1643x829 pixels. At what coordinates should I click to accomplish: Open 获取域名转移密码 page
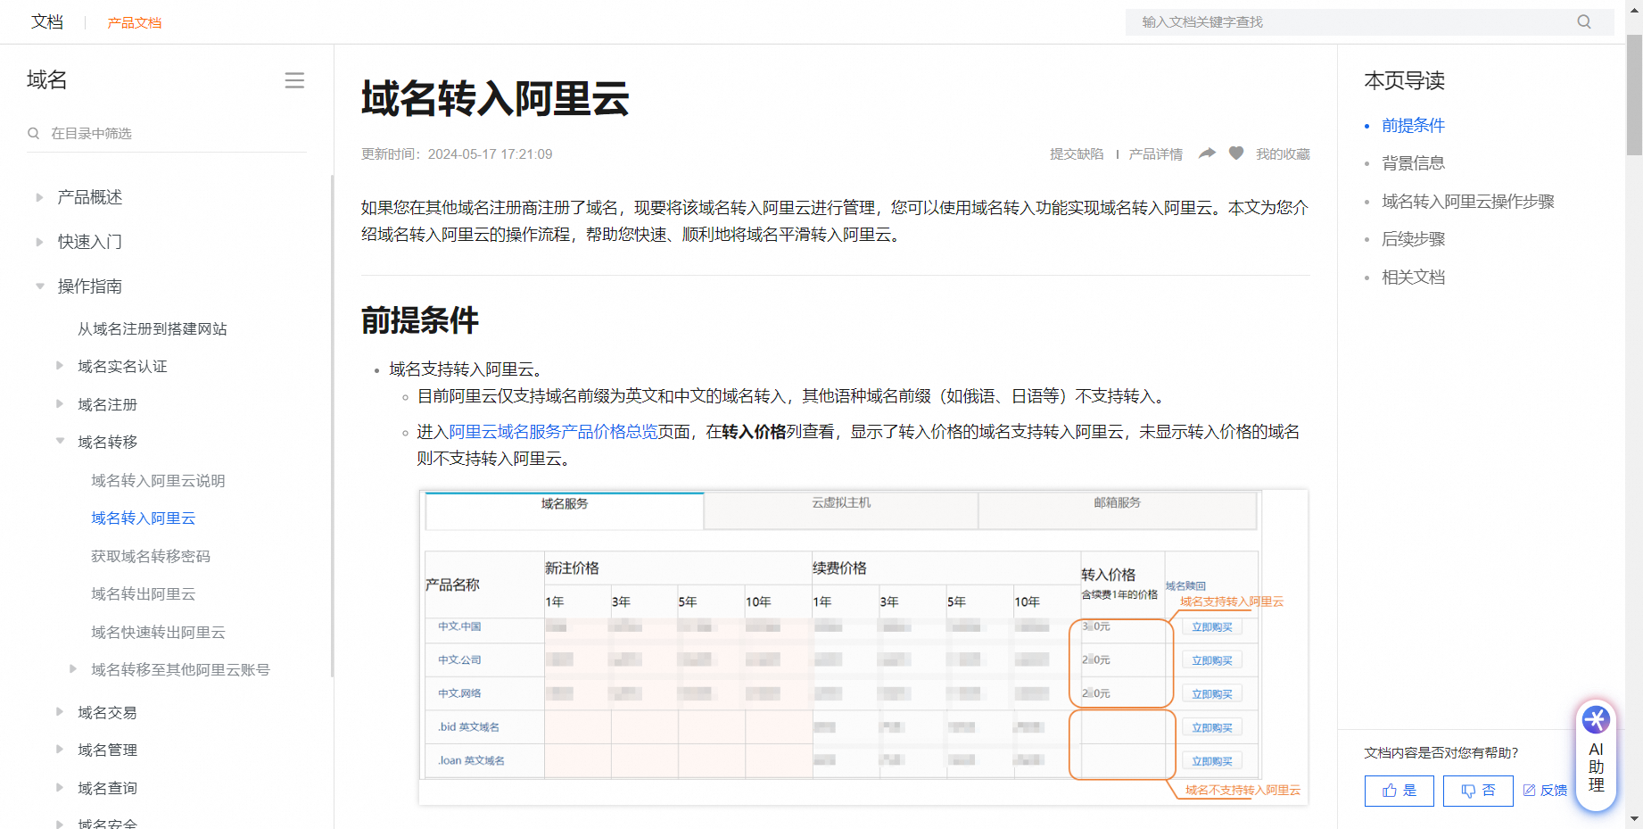point(151,557)
